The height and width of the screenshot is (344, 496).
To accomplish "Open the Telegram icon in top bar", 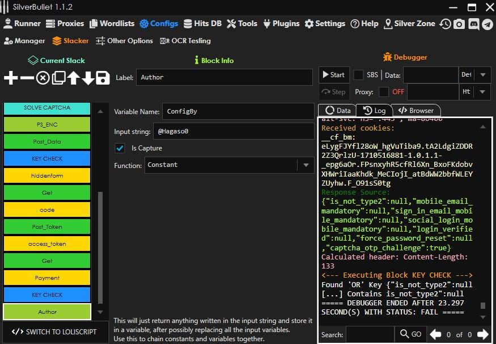I will tap(487, 24).
